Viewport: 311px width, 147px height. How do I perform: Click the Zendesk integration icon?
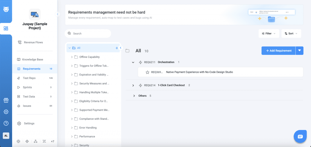(x=44, y=141)
